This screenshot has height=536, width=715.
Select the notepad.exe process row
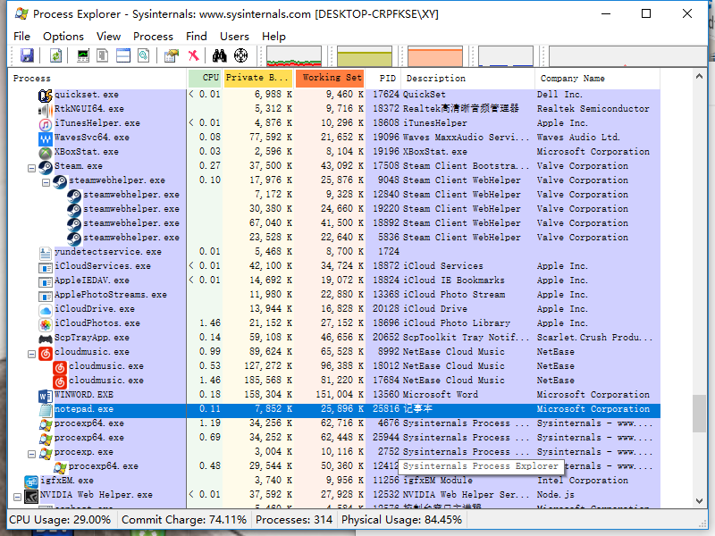tap(334, 409)
